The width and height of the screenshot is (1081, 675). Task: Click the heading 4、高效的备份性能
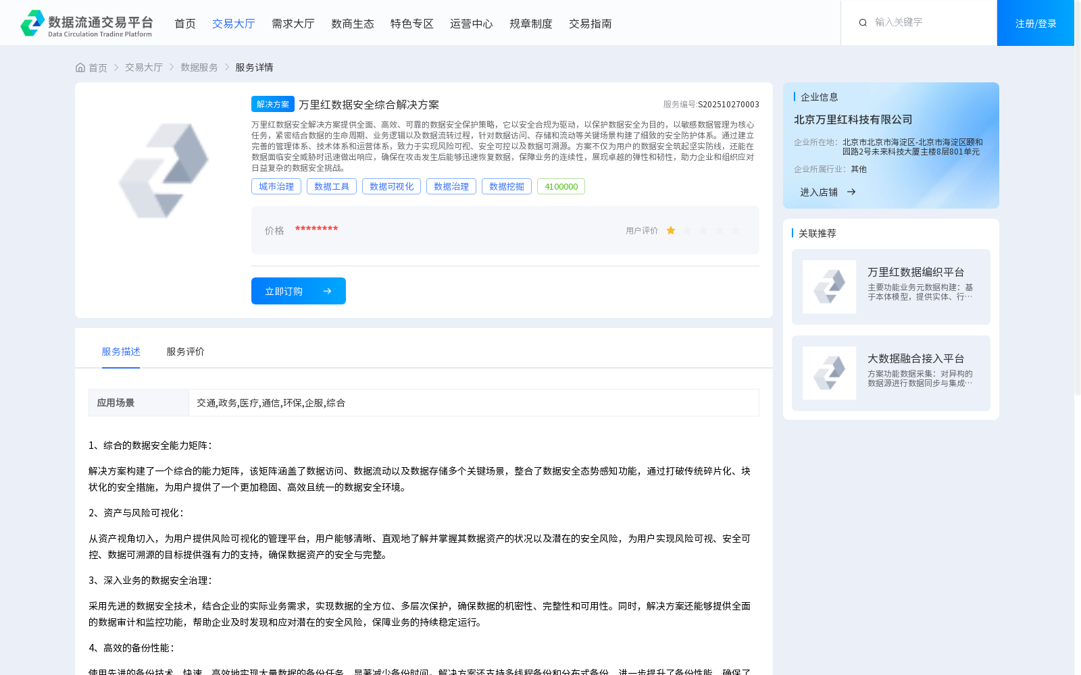(132, 648)
